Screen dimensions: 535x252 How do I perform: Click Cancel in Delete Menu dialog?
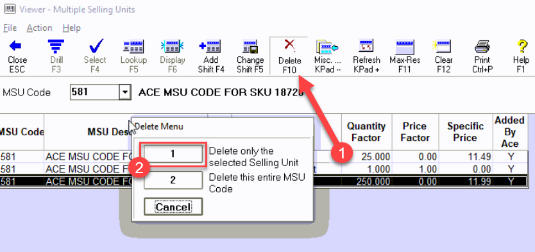173,206
